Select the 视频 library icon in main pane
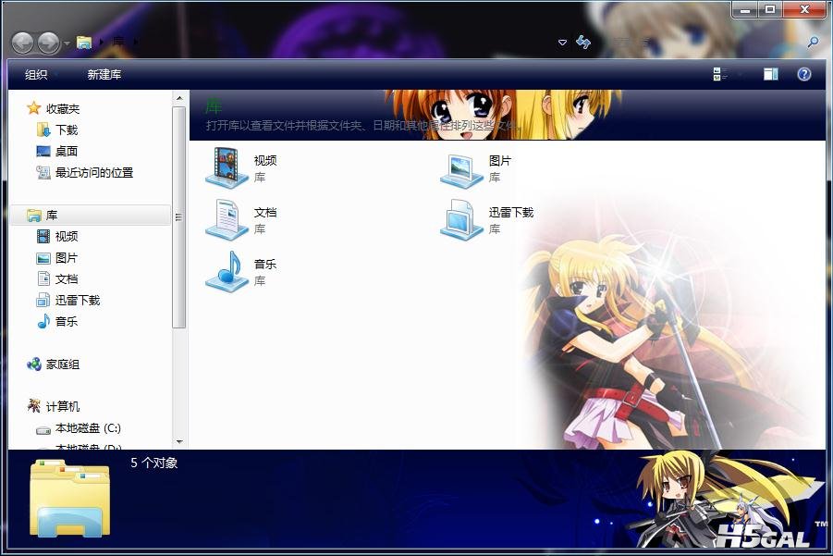The height and width of the screenshot is (556, 833). [x=227, y=167]
